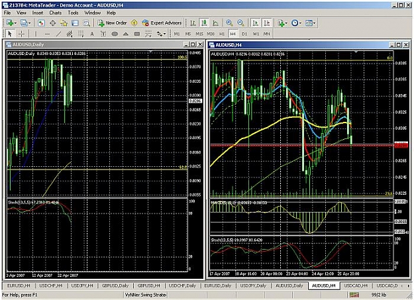Switch to Bar Chart mode
Screen dimensions: 414x300
pos(193,23)
